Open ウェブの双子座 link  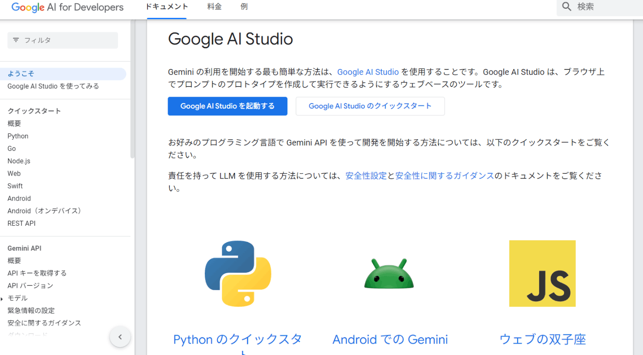pyautogui.click(x=542, y=340)
